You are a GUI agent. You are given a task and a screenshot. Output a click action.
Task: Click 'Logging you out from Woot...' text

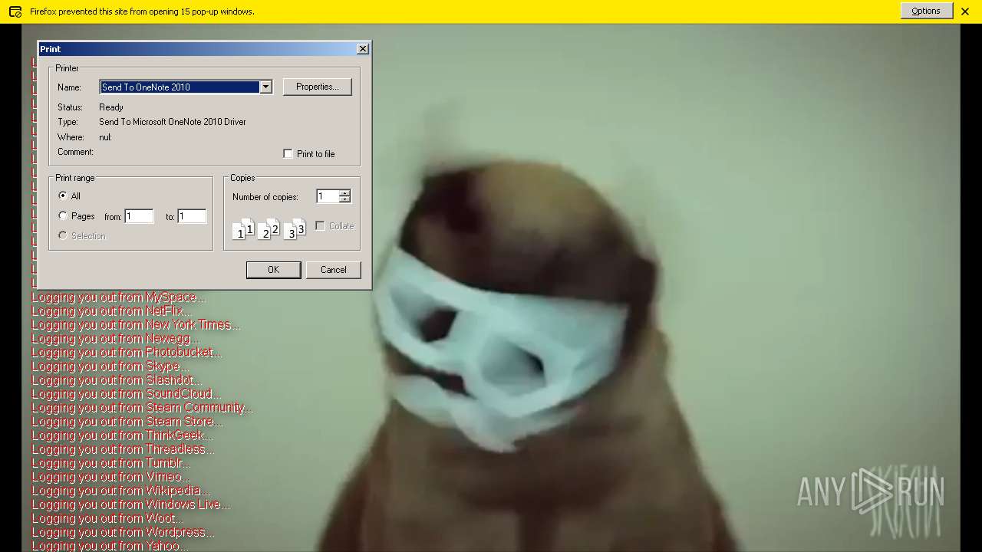[108, 518]
